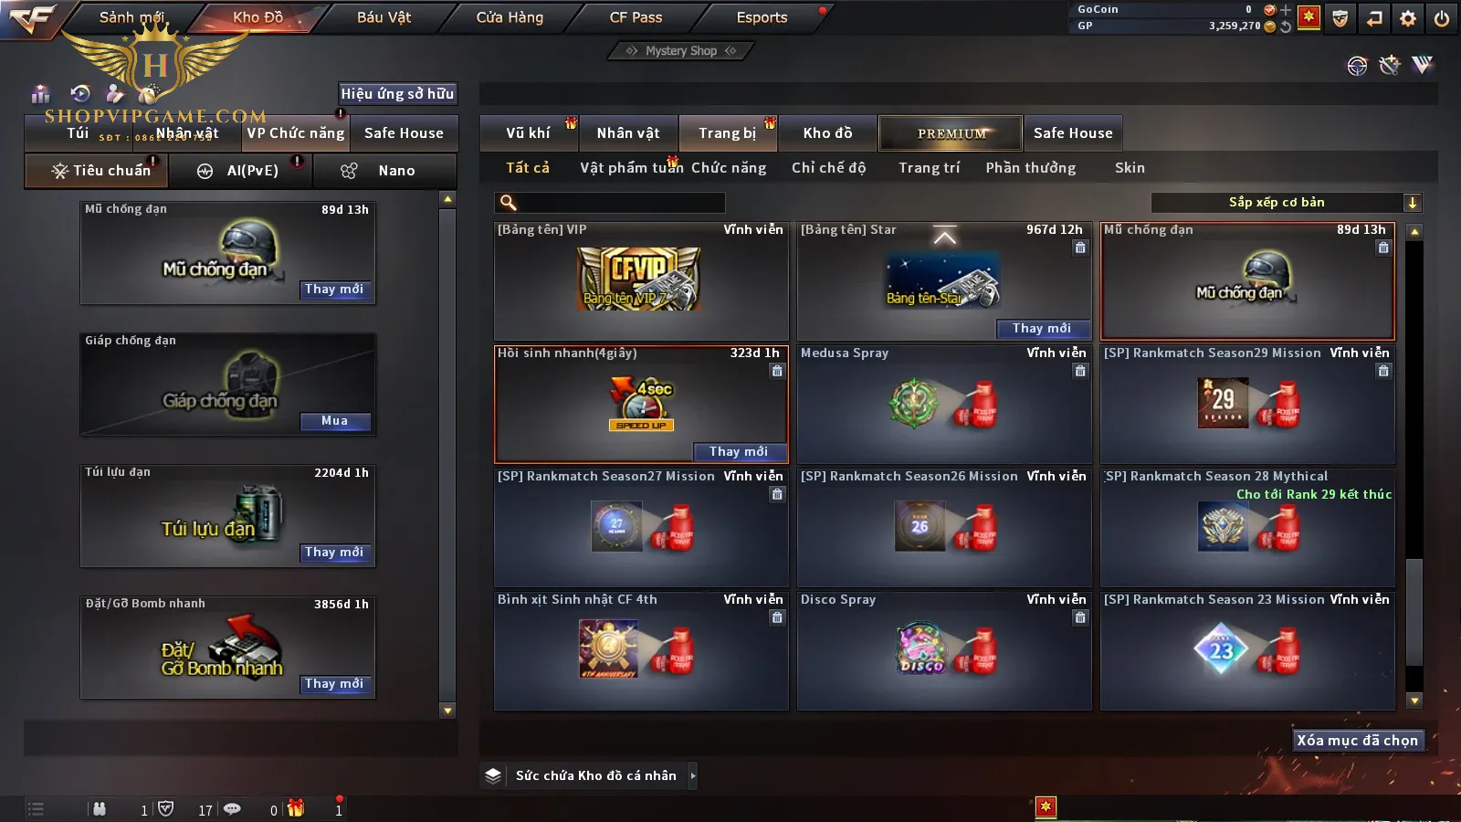This screenshot has width=1461, height=822.
Task: Open the chat bubble icon in status bar
Action: 233,809
